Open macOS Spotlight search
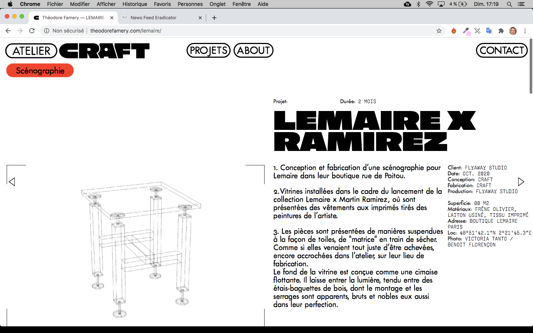Viewport: 533px width, 333px height. [x=509, y=4]
